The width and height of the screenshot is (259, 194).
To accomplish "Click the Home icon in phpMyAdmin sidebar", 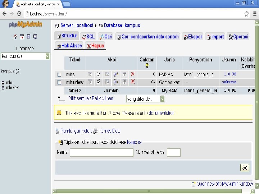I will (x=15, y=37).
